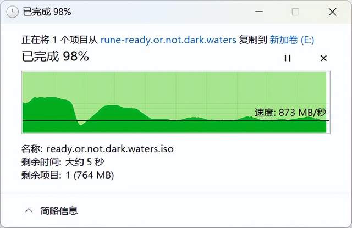Image resolution: width=352 pixels, height=228 pixels.
Task: Open source folder rune-ready.or.not.dark.waters link
Action: point(168,40)
